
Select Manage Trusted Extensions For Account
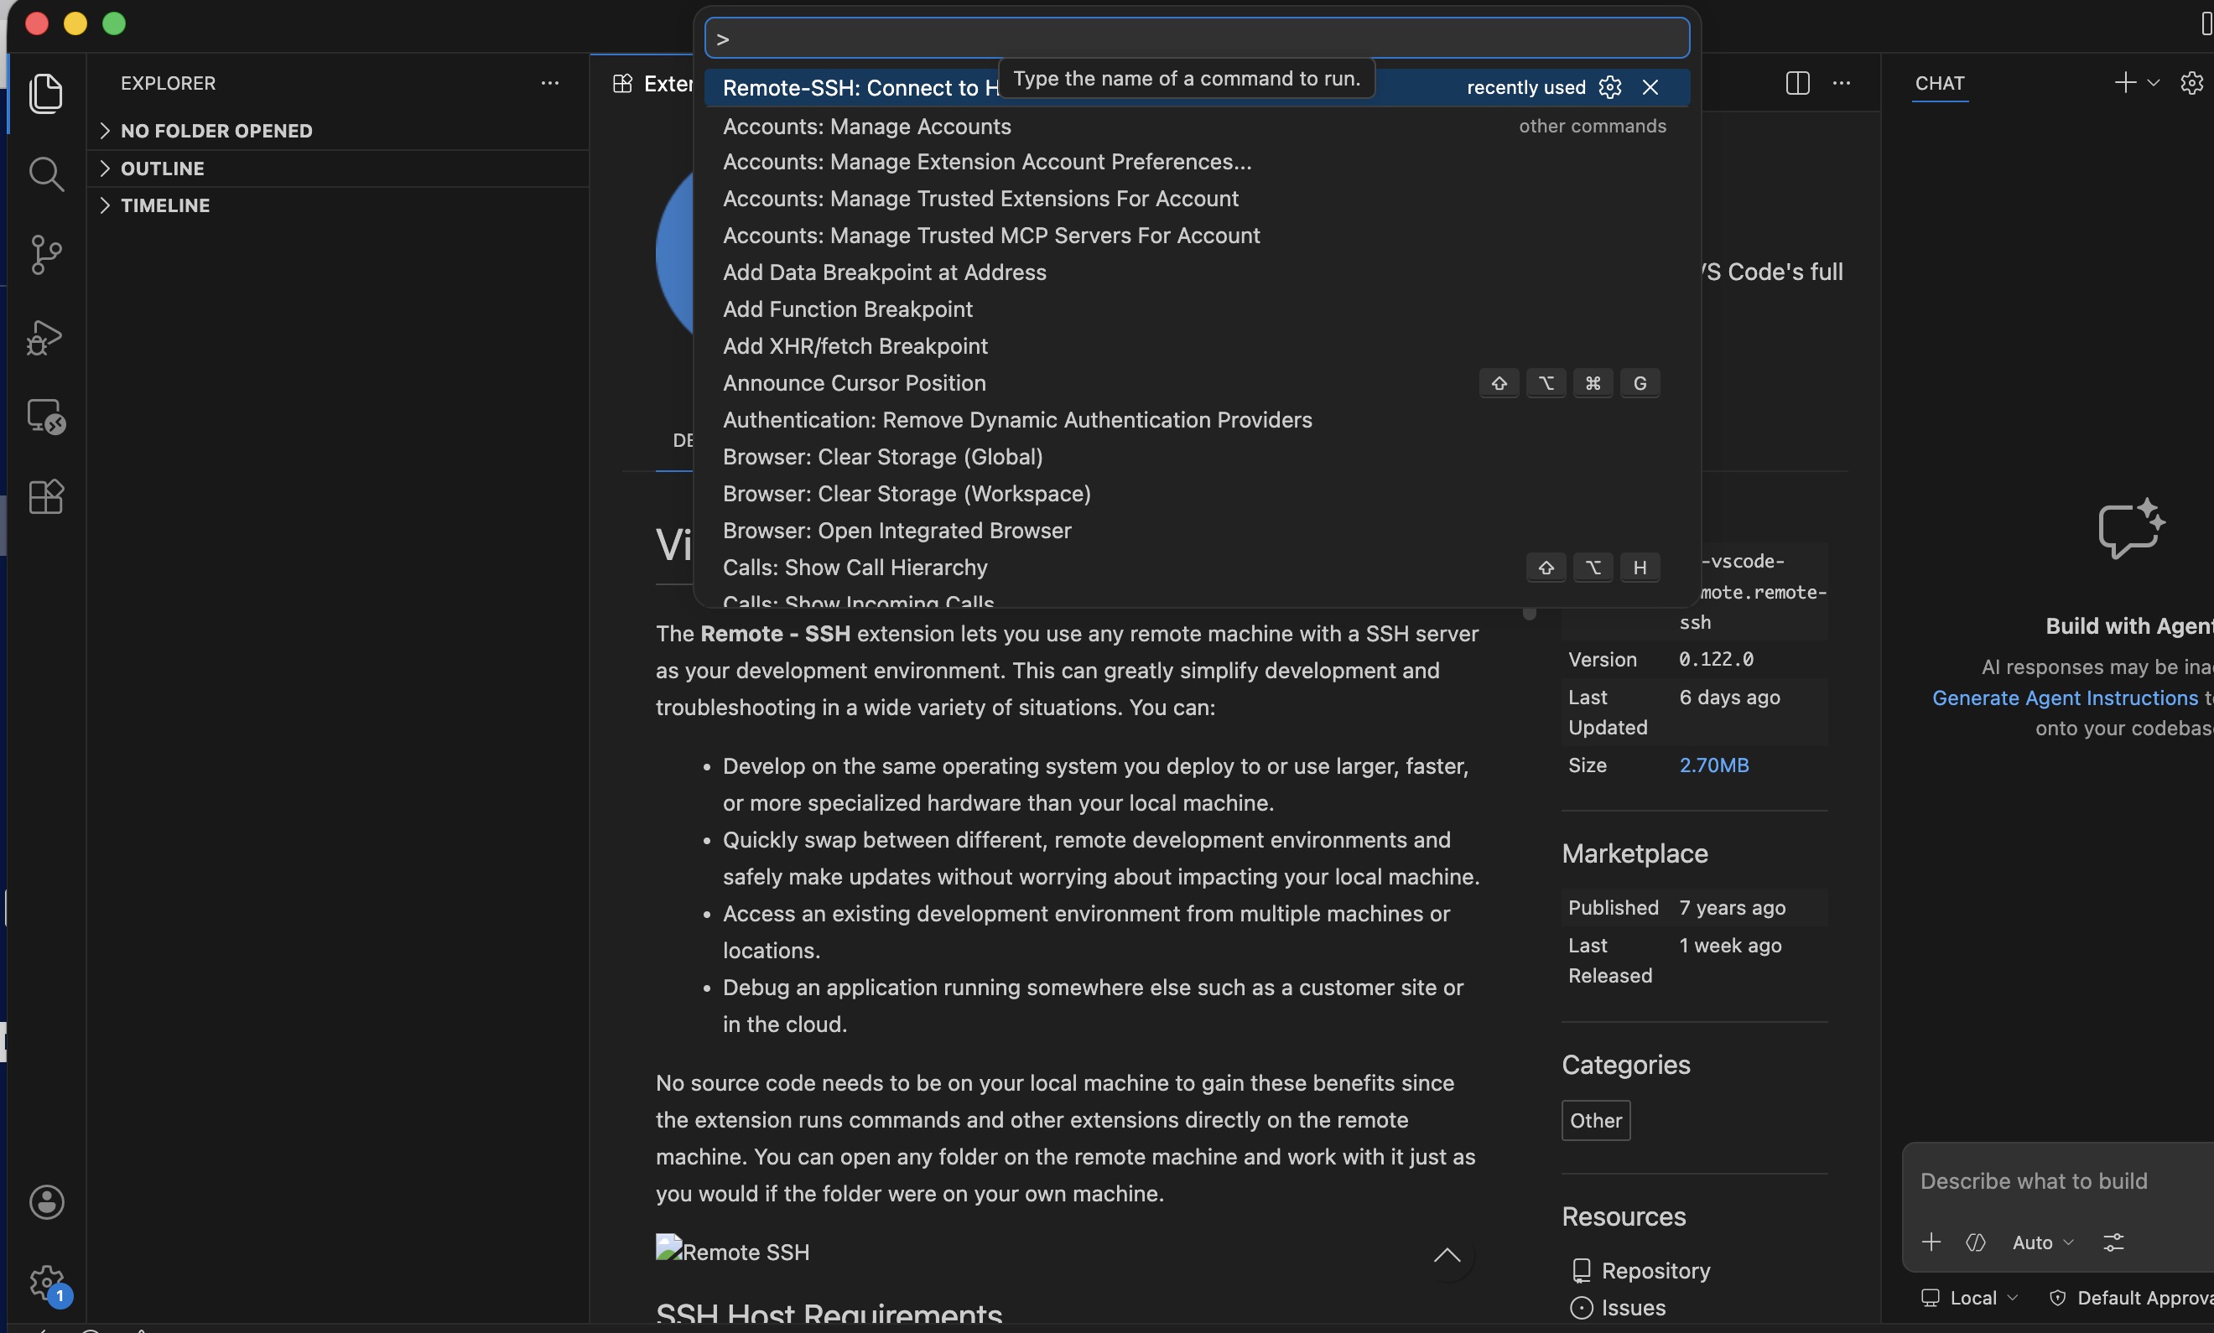click(x=1197, y=199)
